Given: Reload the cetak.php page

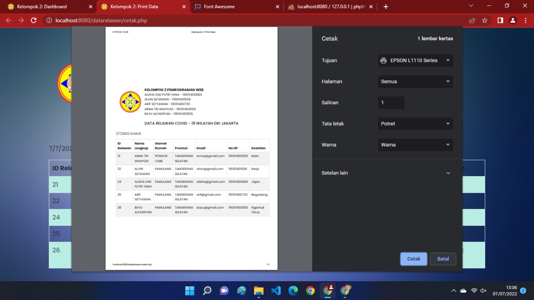Looking at the screenshot, I should (x=33, y=20).
